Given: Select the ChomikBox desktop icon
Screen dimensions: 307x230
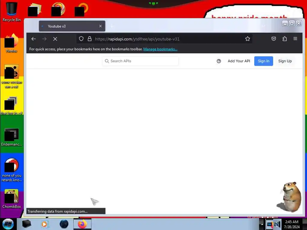Looking at the screenshot, I should tap(12, 199).
